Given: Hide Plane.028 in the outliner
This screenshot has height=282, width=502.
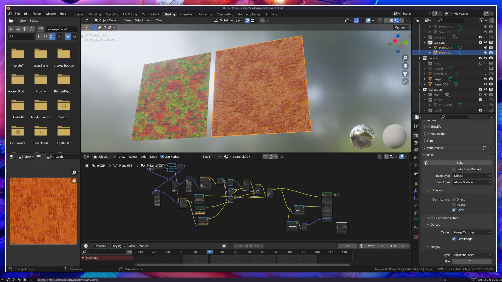Looking at the screenshot, I should [486, 48].
